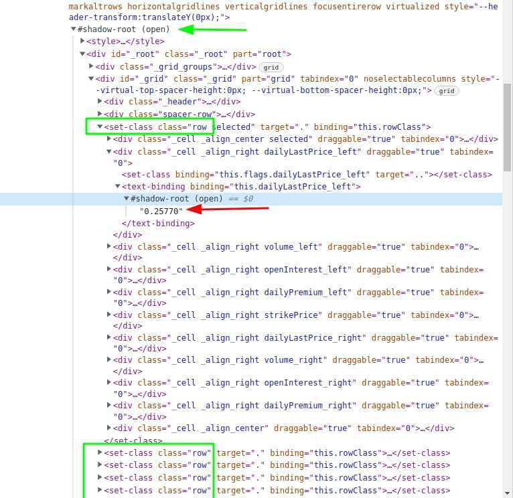Screen dimensions: 513x498
Task: Select set-class binding="this.flags.dailyLastPrice_left" line
Action: click(x=307, y=175)
